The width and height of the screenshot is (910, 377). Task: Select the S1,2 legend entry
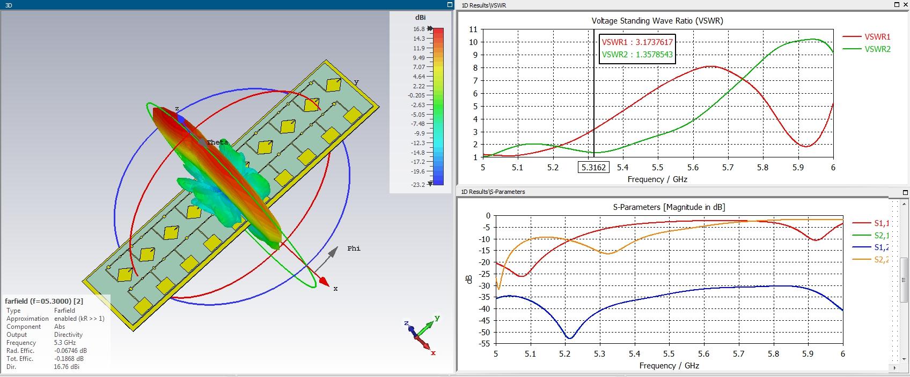tap(871, 247)
